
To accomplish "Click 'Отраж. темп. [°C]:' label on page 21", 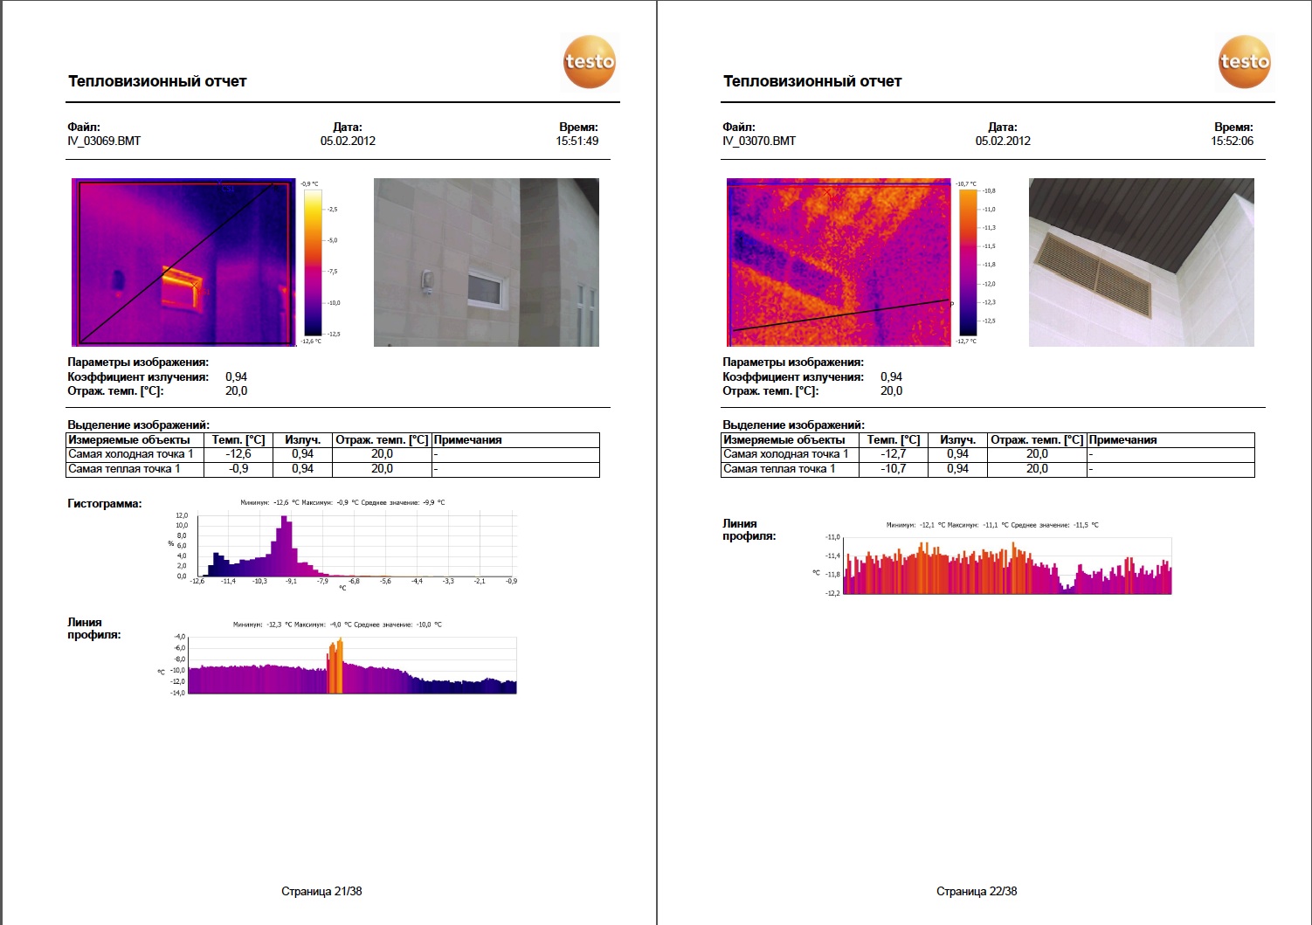I will tap(115, 391).
